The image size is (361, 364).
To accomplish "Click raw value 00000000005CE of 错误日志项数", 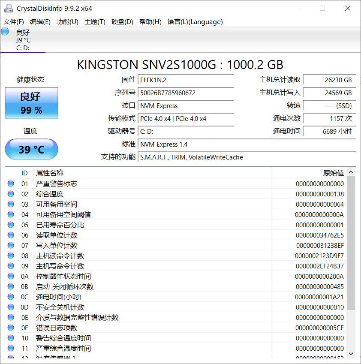I will coord(319,328).
